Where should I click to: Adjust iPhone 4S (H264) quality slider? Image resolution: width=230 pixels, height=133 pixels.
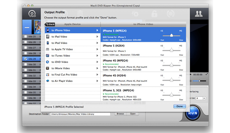pos(171,80)
